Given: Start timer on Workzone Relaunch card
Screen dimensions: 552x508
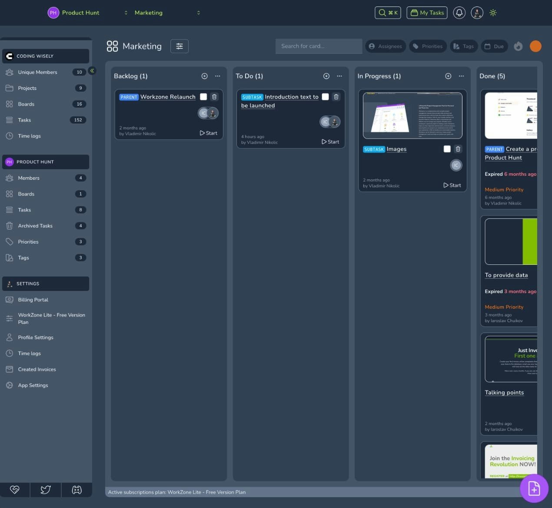Looking at the screenshot, I should (x=209, y=133).
